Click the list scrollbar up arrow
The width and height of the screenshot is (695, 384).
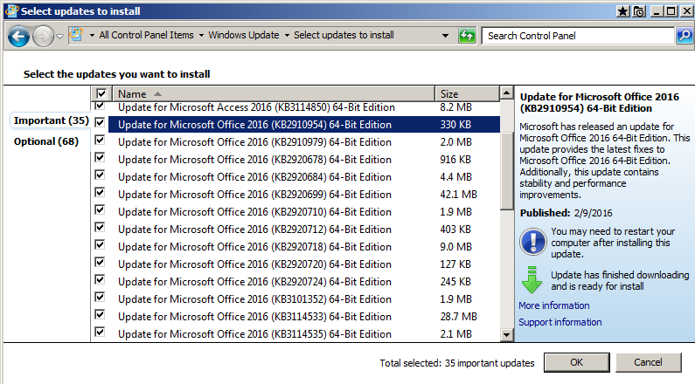tap(507, 93)
